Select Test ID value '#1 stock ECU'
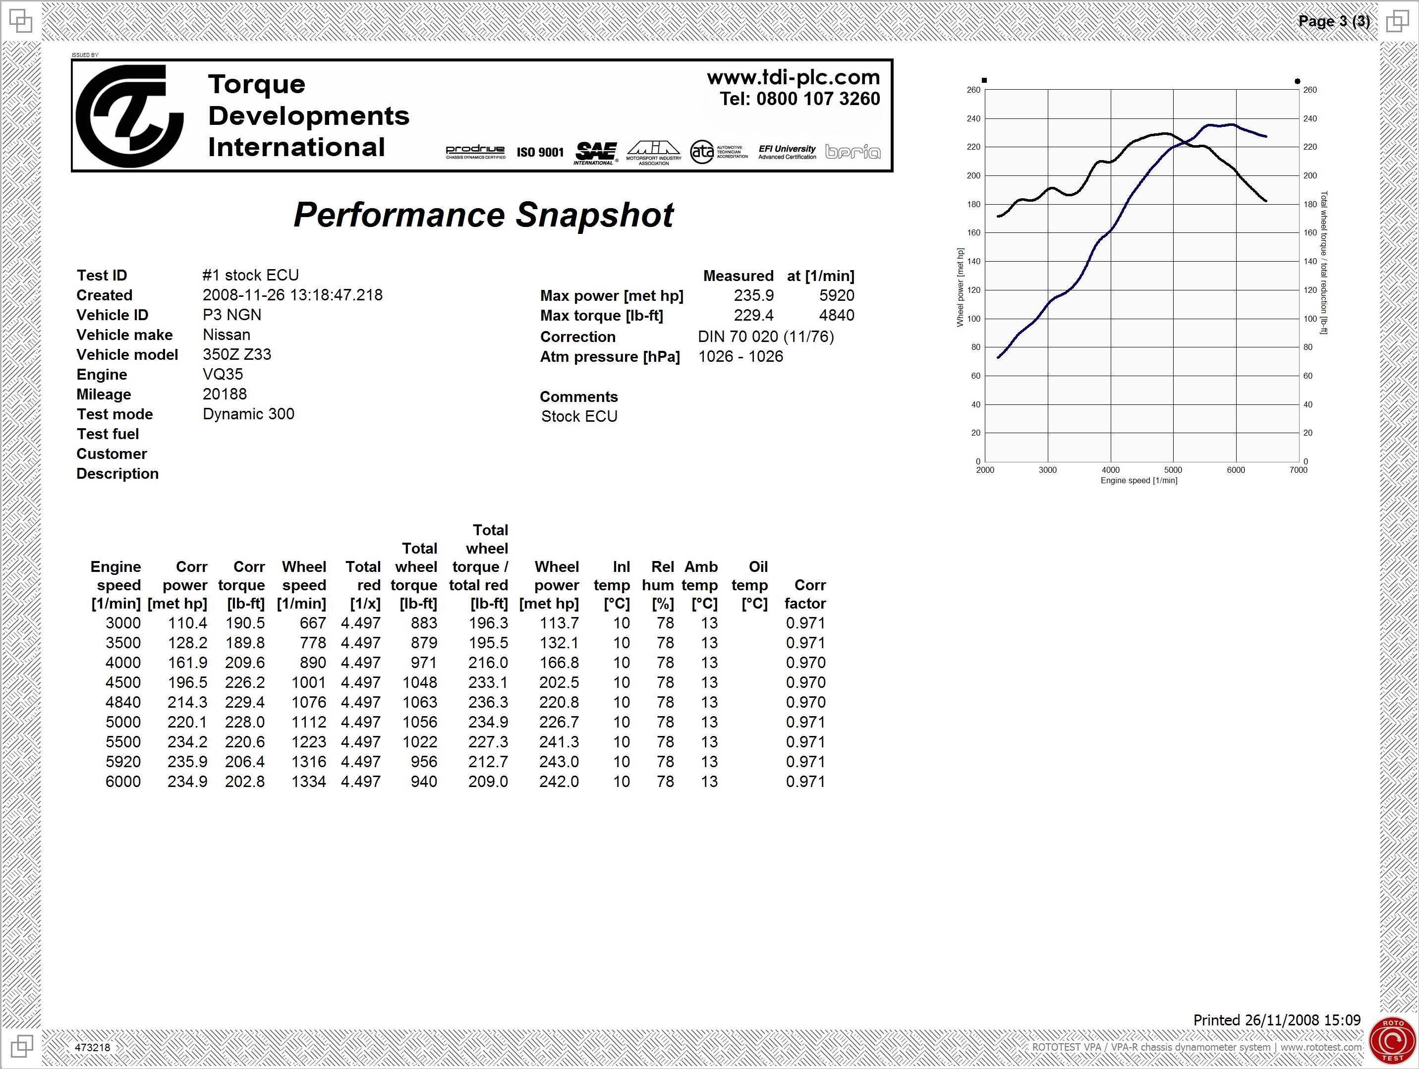The width and height of the screenshot is (1419, 1069). tap(251, 275)
